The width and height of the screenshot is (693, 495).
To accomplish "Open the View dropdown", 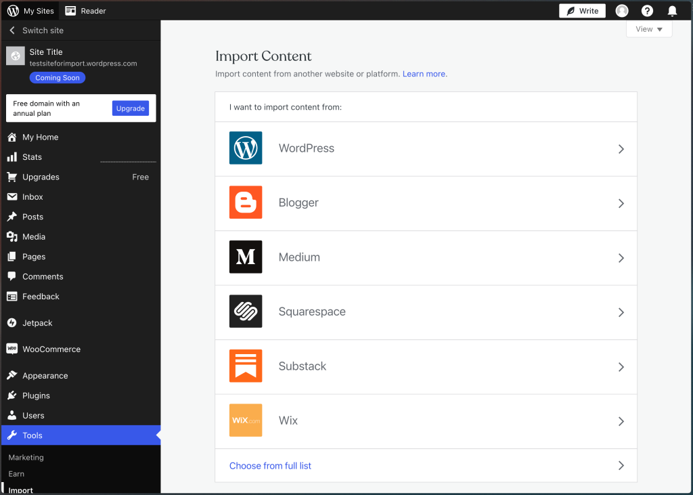I will tap(649, 29).
